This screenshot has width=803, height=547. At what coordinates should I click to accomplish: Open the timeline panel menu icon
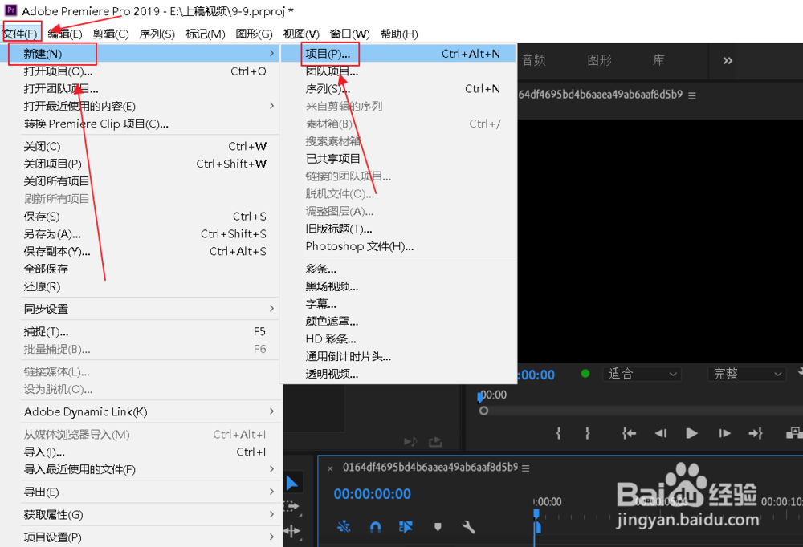coord(525,468)
